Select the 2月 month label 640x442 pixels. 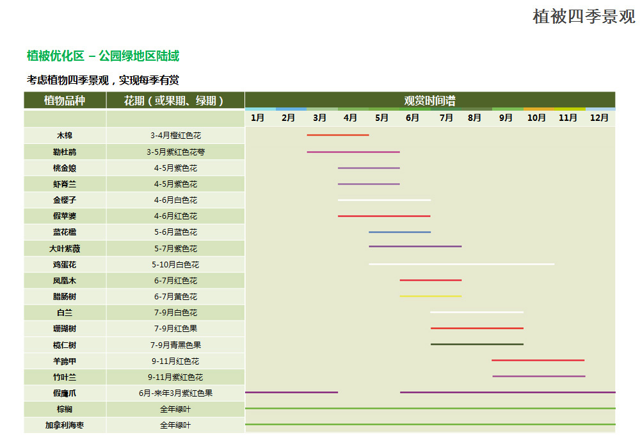[x=288, y=118]
